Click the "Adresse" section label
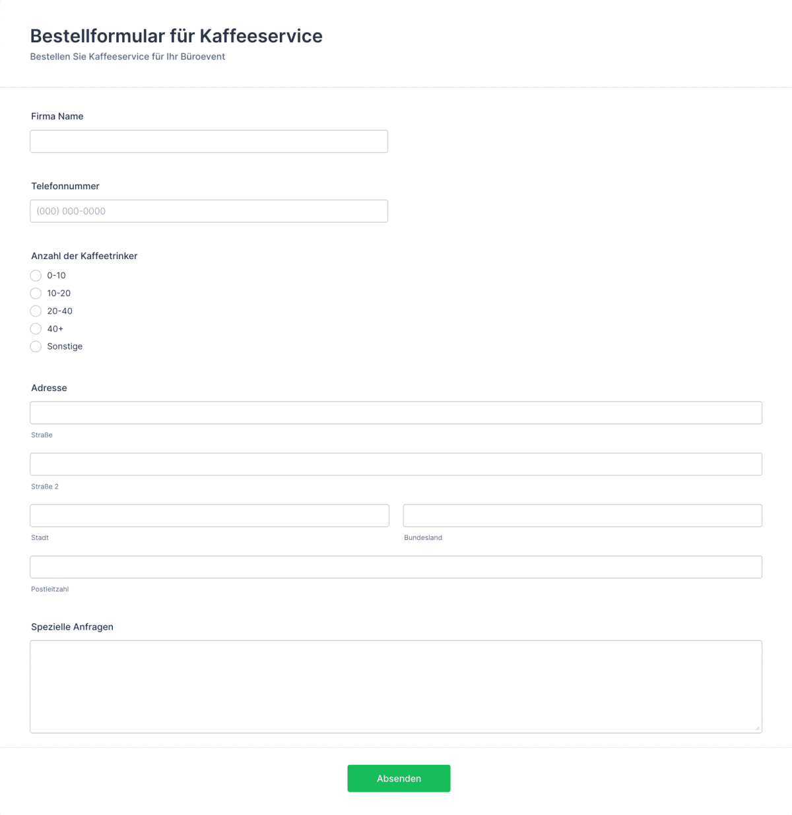This screenshot has height=815, width=792. point(49,388)
